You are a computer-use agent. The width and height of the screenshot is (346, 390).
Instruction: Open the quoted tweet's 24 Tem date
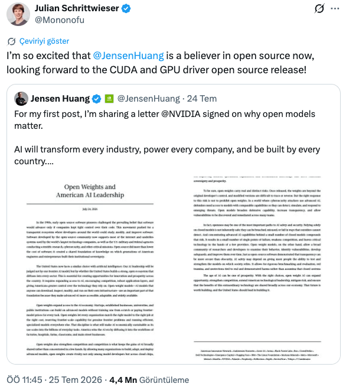202,99
